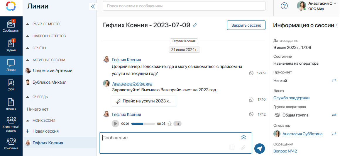Click state value Назначена на оператора
Image resolution: width=340 pixels, height=156 pixels.
click(x=296, y=64)
